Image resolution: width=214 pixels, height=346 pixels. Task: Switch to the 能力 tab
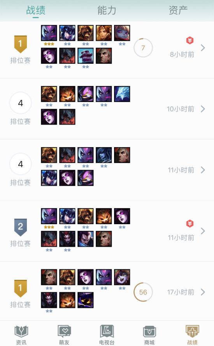107,11
